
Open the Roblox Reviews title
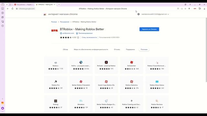pyautogui.click(x=157, y=104)
